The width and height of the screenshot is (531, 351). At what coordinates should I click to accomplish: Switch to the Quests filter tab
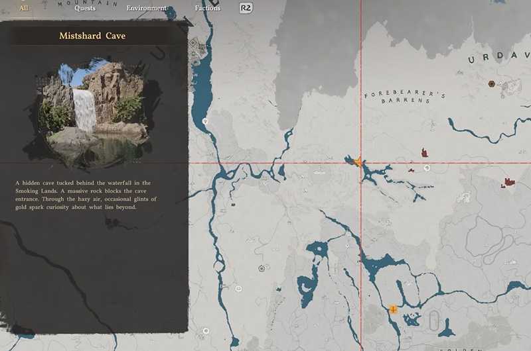click(84, 9)
